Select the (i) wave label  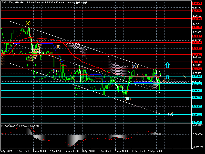(x=55, y=71)
